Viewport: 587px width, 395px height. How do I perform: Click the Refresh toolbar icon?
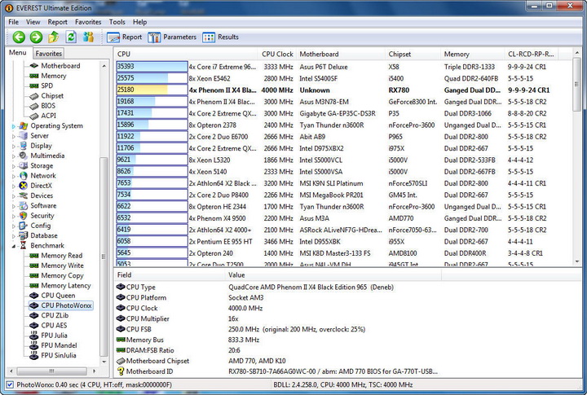(x=71, y=37)
